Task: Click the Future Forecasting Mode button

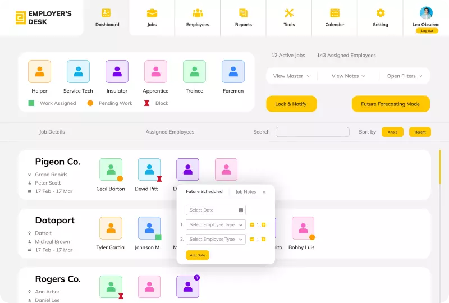Action: click(390, 104)
